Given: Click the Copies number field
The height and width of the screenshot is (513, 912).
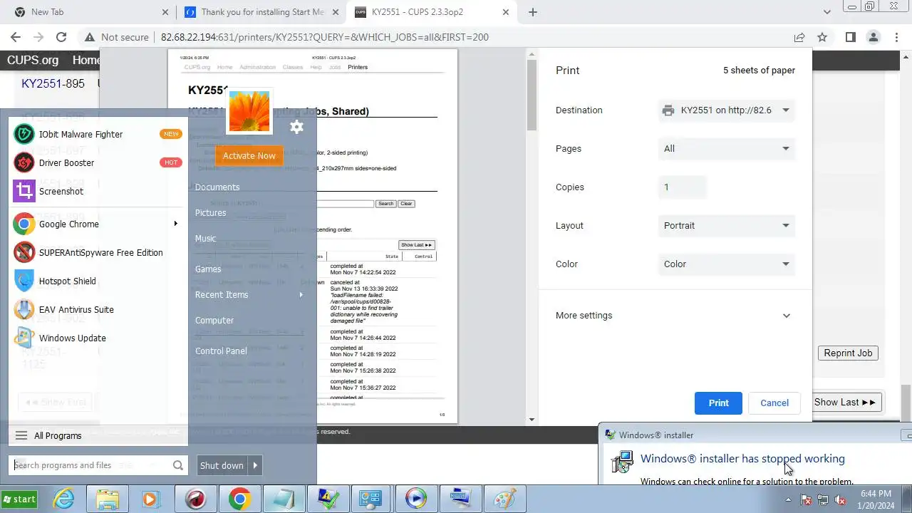Looking at the screenshot, I should click(x=682, y=187).
